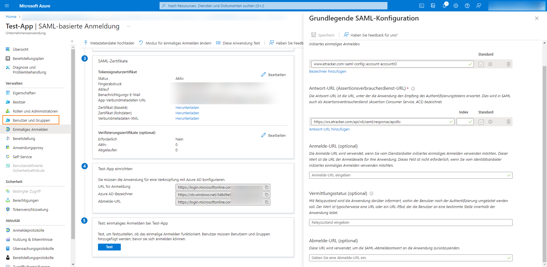Toggle Standard checkbox for the Antwort-URL
The image size is (547, 267).
pyautogui.click(x=481, y=122)
